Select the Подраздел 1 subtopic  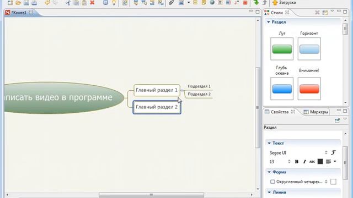click(199, 86)
